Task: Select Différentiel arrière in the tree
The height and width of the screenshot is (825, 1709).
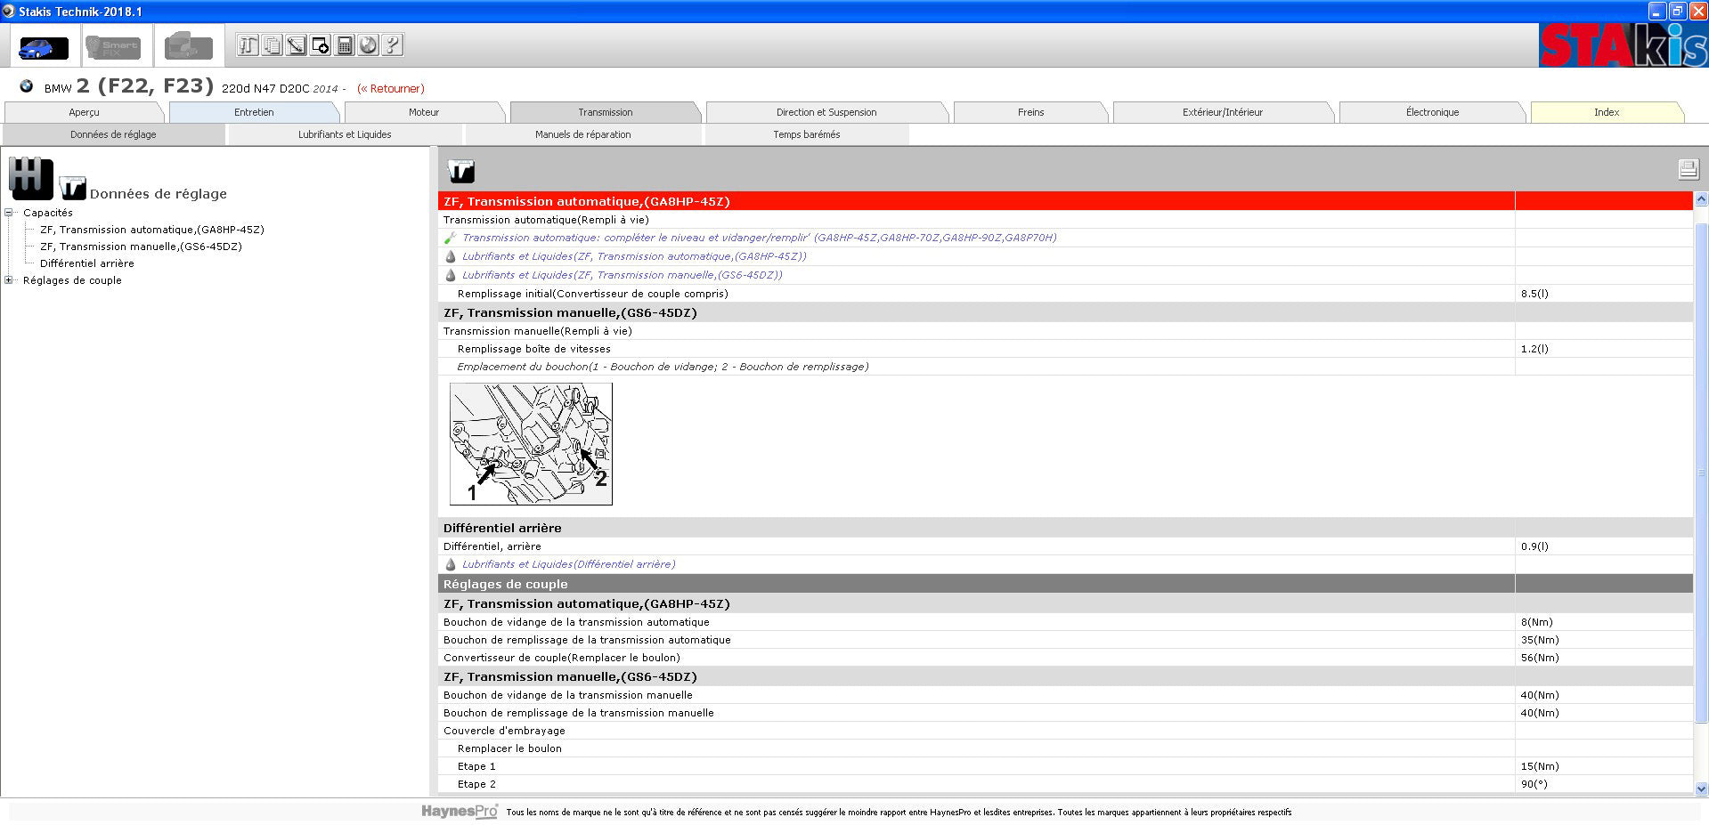Action: (x=87, y=263)
